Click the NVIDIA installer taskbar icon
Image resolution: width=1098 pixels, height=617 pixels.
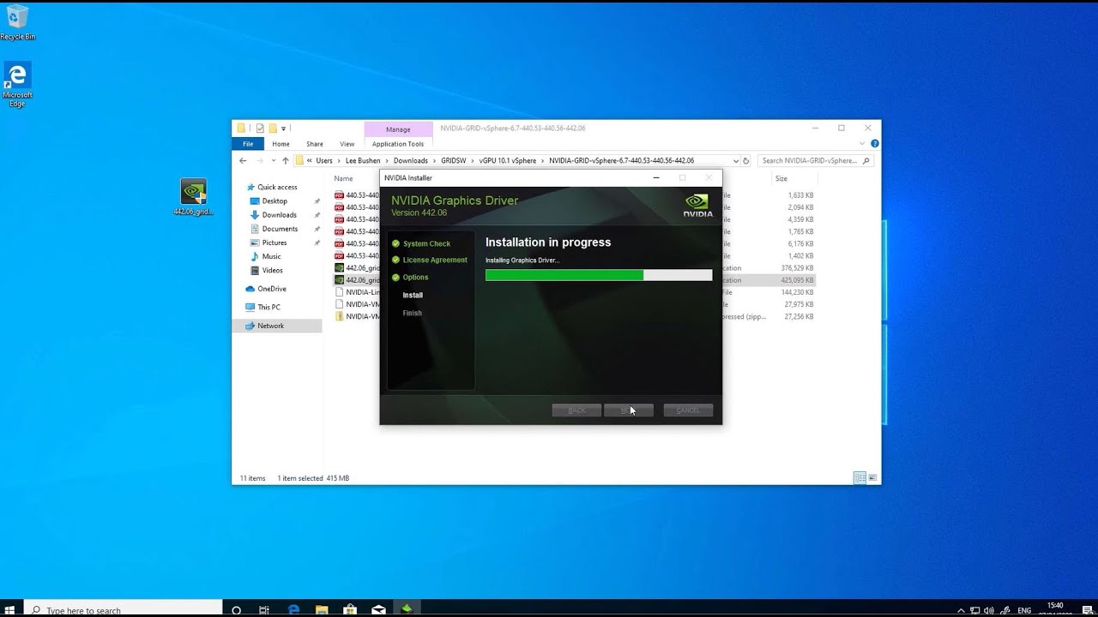click(x=407, y=609)
